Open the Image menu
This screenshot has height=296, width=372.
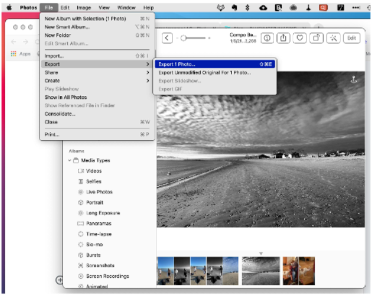point(84,8)
